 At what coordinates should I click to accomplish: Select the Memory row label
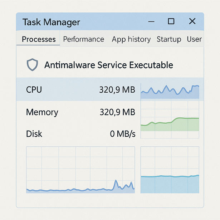coord(42,112)
